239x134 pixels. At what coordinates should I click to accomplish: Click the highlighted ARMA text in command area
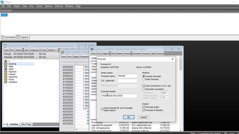coord(4,15)
